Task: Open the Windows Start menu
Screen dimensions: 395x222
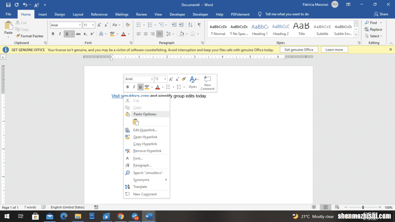Action: tap(7, 216)
